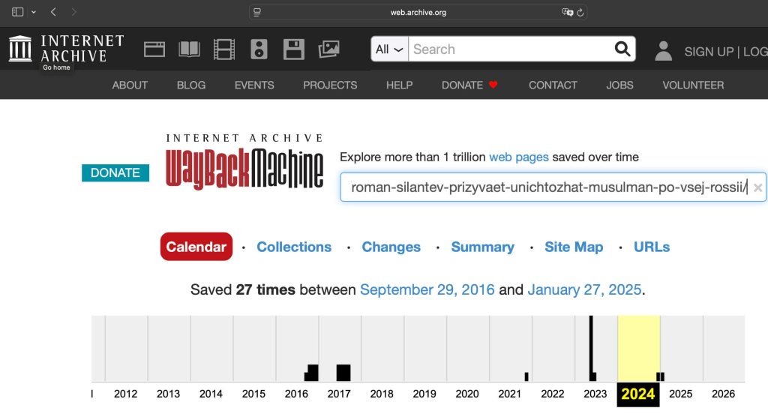The width and height of the screenshot is (768, 414).
Task: Focus the Internet Archive Search field
Action: tap(511, 49)
